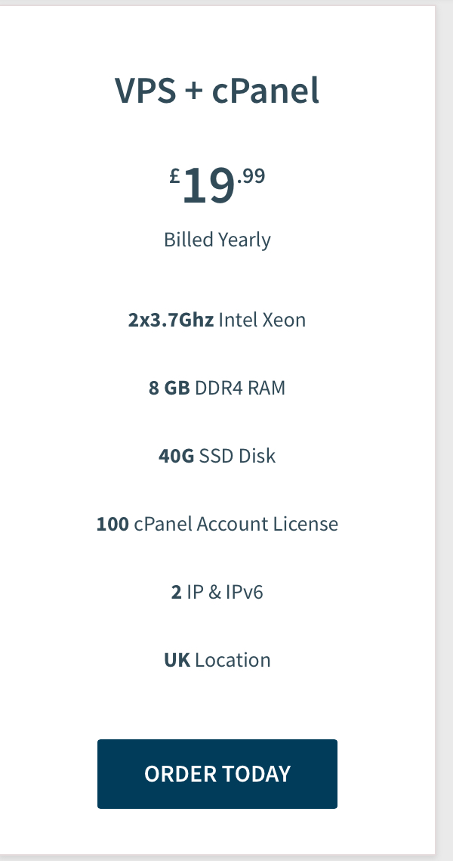Click the bold 2 before IP
The image size is (453, 861).
point(176,592)
